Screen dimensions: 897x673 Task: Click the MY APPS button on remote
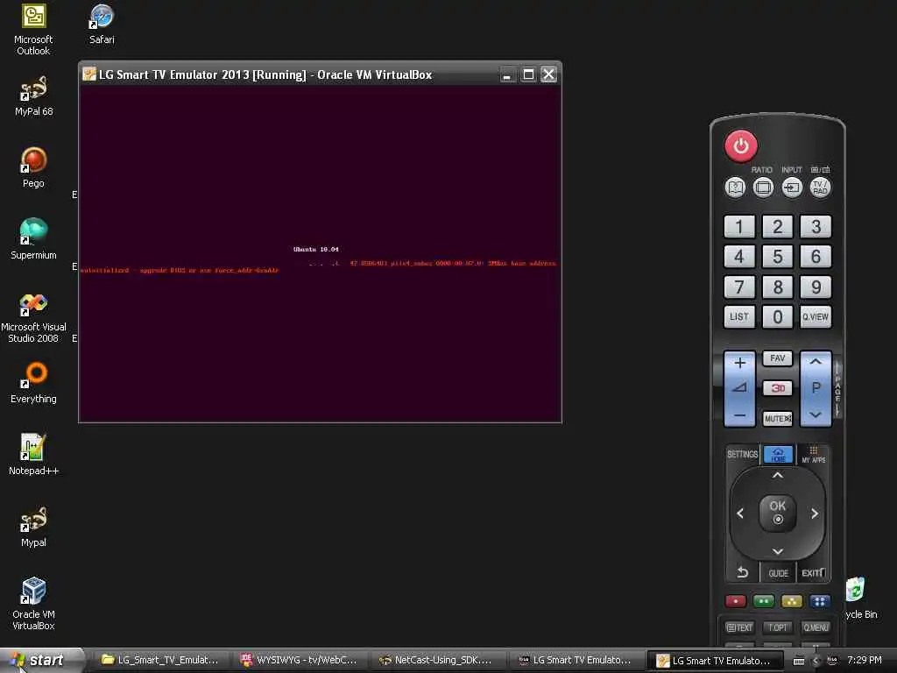coord(813,455)
